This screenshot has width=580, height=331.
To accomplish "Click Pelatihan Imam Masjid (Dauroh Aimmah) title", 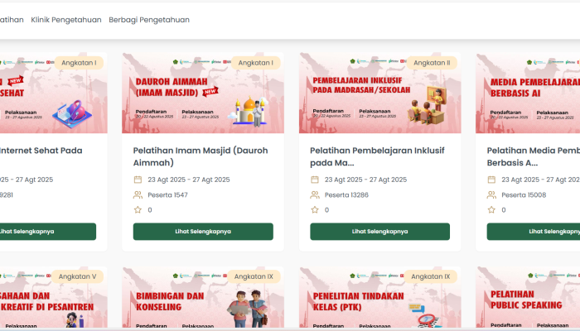I will click(201, 156).
